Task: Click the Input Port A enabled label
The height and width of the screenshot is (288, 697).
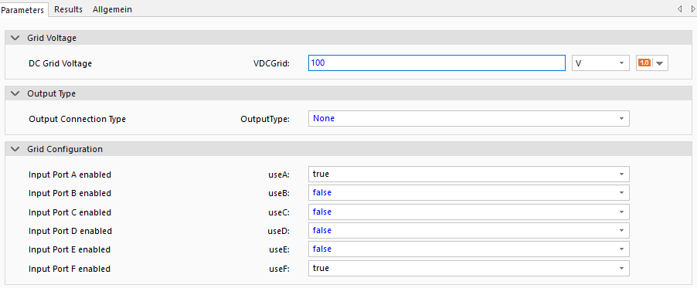Action: point(70,174)
